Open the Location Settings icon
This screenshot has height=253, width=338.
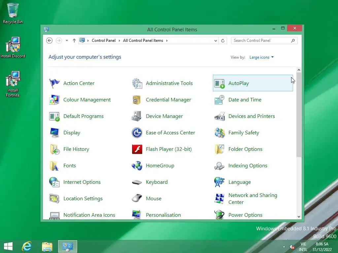coord(54,199)
